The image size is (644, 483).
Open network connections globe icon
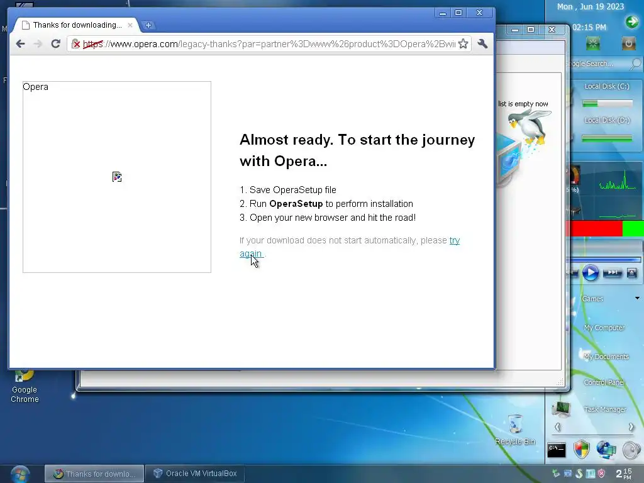[x=607, y=450]
